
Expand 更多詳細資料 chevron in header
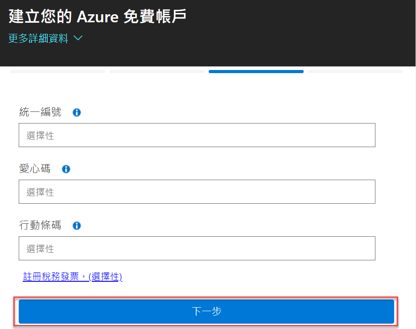point(78,38)
